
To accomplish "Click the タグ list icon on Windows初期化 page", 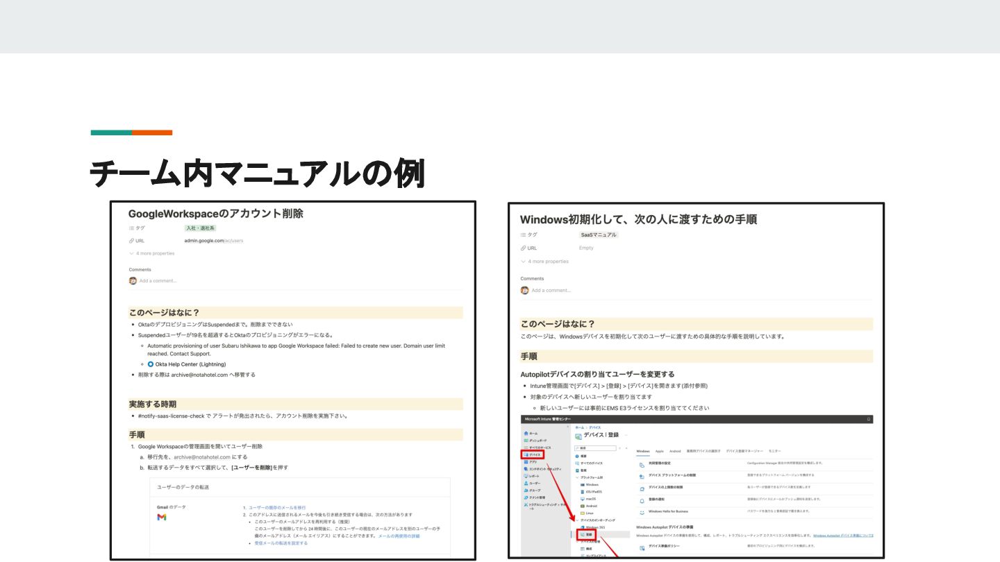I will pyautogui.click(x=523, y=235).
